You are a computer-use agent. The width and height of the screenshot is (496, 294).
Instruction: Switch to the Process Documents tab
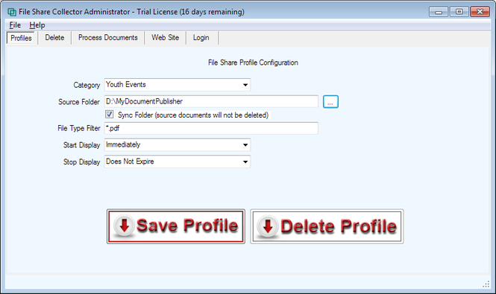[108, 37]
